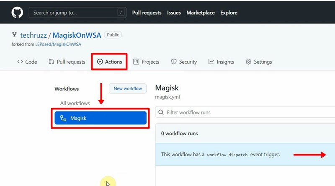The width and height of the screenshot is (335, 186).
Task: Click the 0 workflow runs text
Action: click(180, 133)
